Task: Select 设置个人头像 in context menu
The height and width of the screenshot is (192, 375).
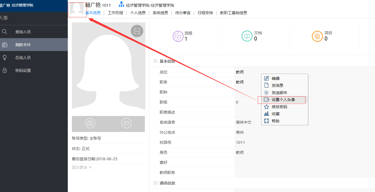Action: coord(283,100)
